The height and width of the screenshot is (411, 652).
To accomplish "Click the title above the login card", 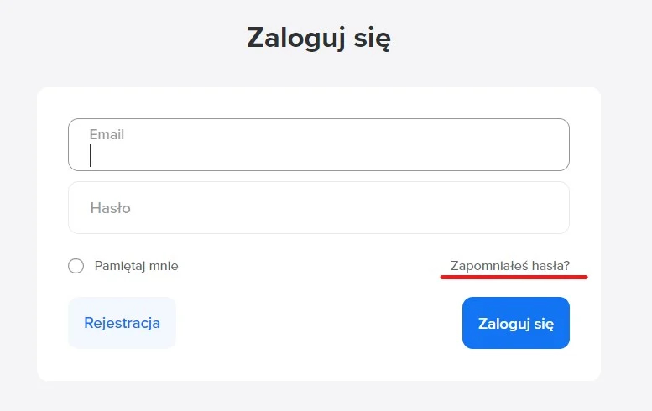I will tap(319, 38).
